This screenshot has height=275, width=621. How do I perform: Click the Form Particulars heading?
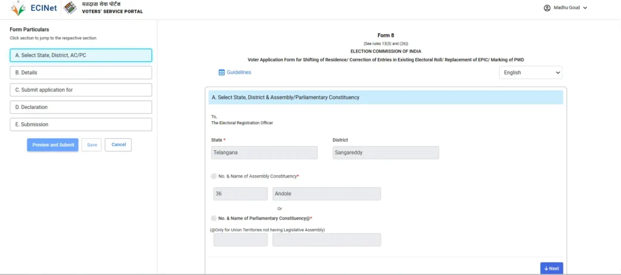point(29,30)
